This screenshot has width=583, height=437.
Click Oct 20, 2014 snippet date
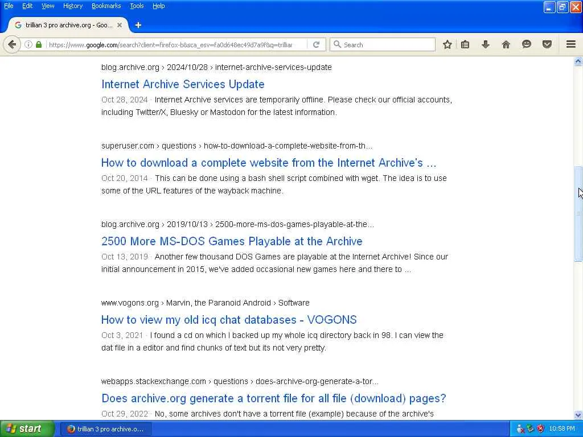(x=125, y=178)
